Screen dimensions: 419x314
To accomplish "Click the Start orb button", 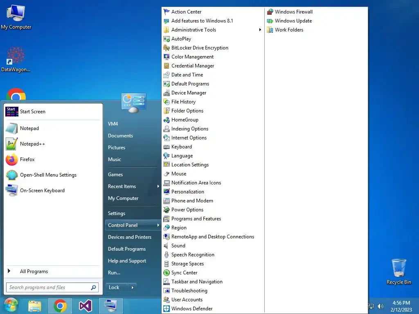I will tap(11, 305).
